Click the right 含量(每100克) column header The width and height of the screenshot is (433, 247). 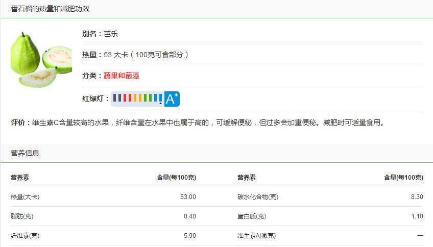403,178
